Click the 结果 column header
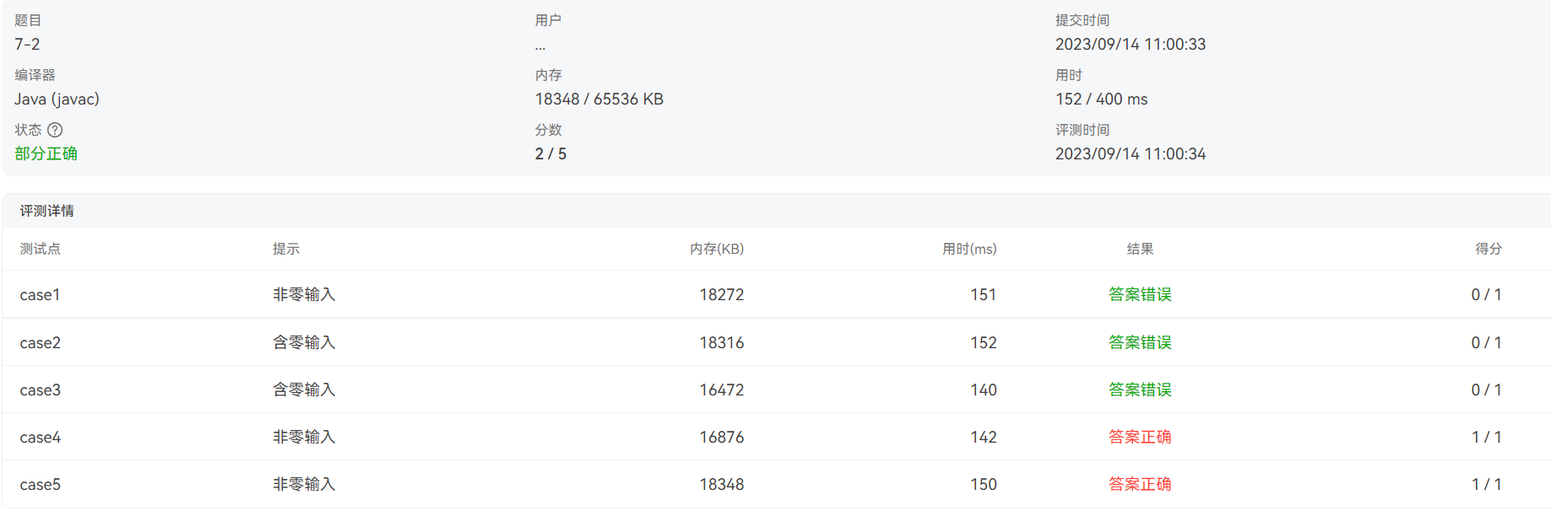 tap(1139, 249)
